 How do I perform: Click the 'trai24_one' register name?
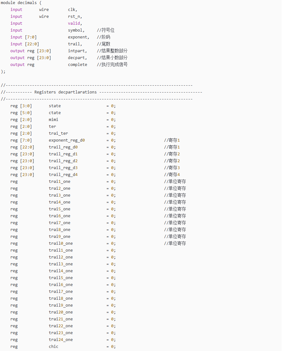coord(60,340)
